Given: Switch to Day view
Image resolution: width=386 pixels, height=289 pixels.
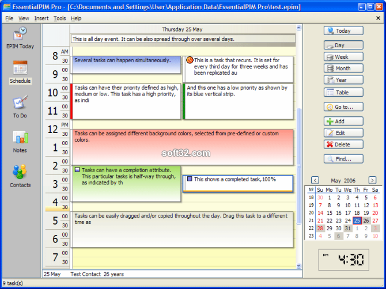Looking at the screenshot, I should point(343,45).
